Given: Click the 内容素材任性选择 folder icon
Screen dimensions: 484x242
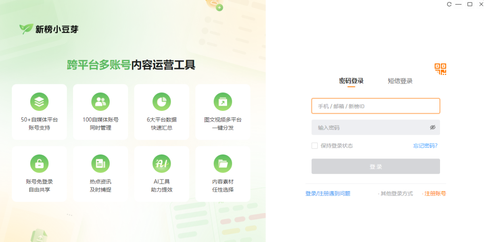Looking at the screenshot, I should (223, 164).
